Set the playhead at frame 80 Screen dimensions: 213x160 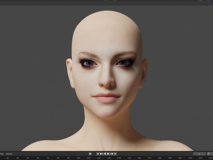(x=58, y=158)
